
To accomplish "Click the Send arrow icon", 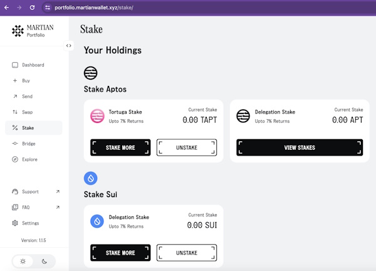I will pos(15,97).
